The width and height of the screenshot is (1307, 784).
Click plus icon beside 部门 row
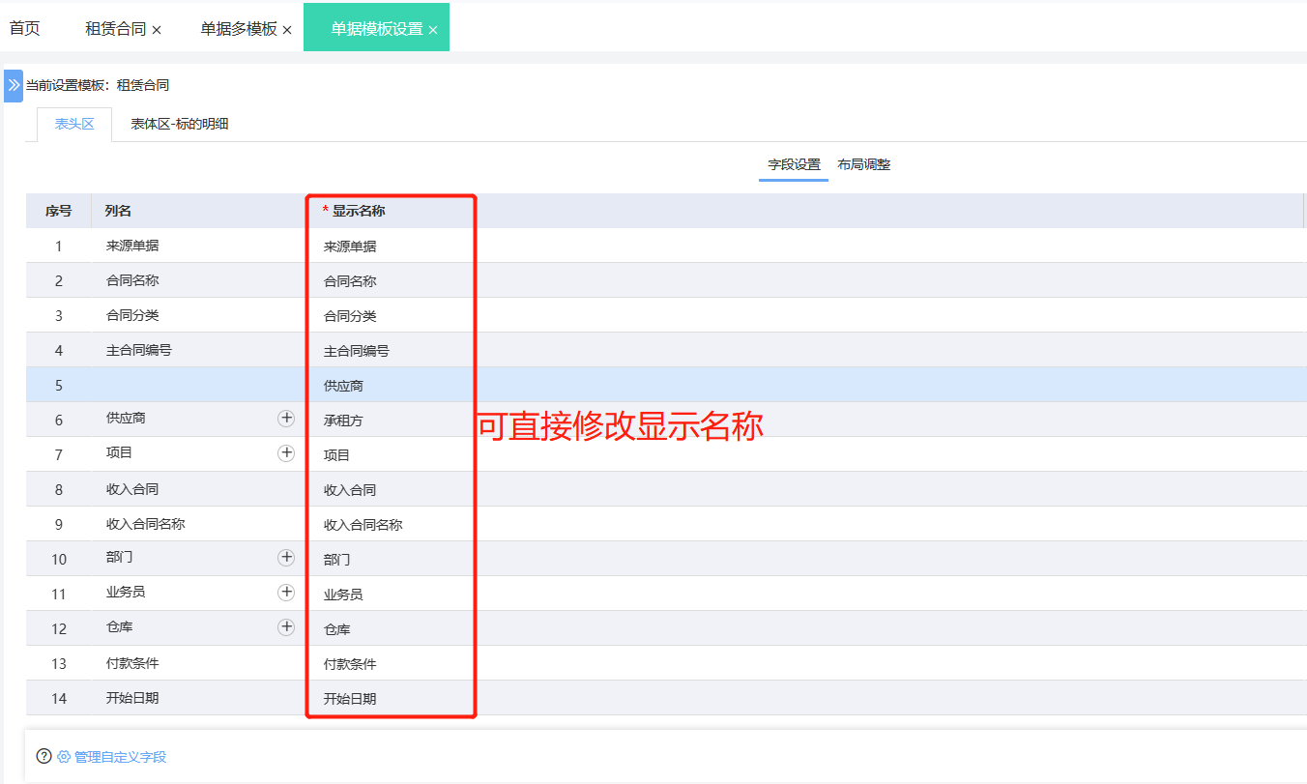[286, 558]
